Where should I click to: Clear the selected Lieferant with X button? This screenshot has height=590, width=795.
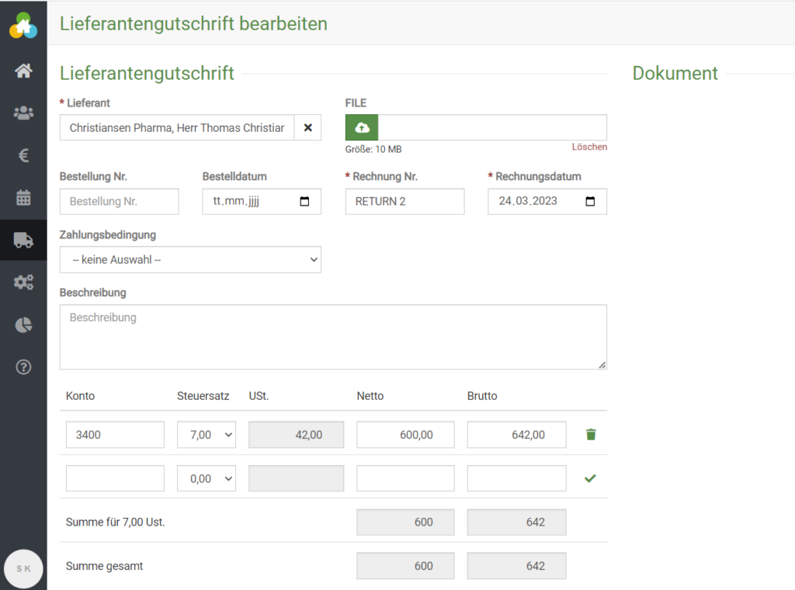(x=307, y=127)
